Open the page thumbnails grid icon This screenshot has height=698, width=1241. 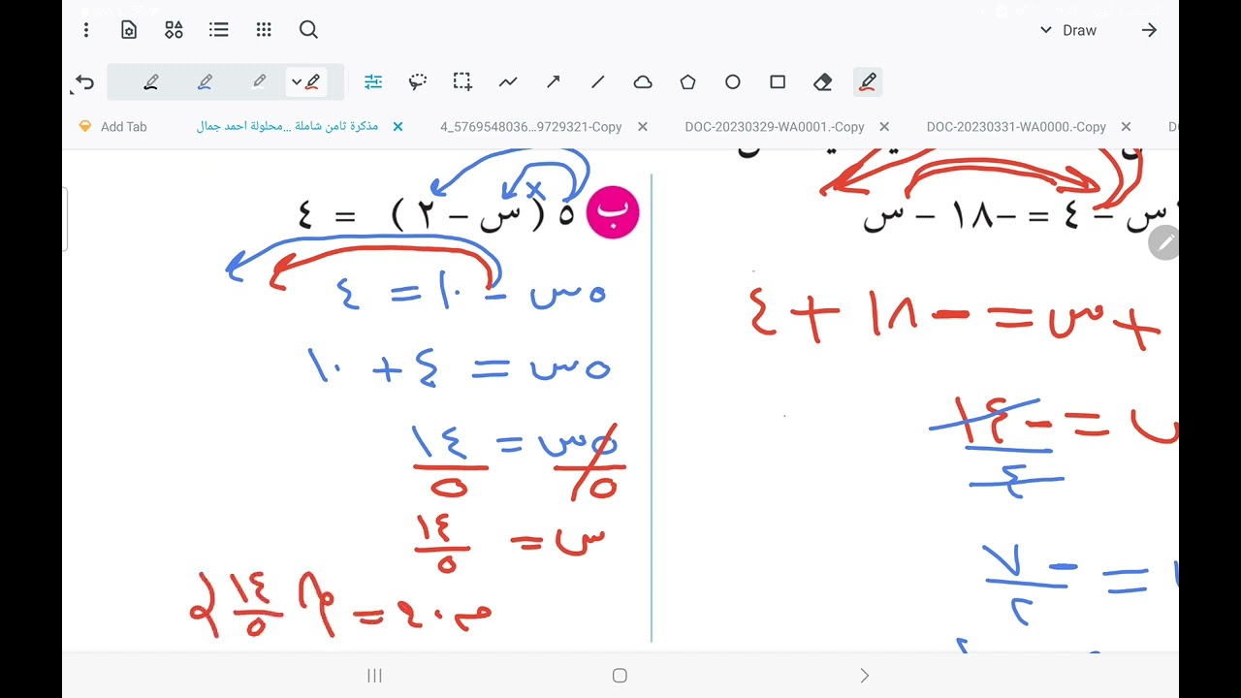[x=264, y=30]
